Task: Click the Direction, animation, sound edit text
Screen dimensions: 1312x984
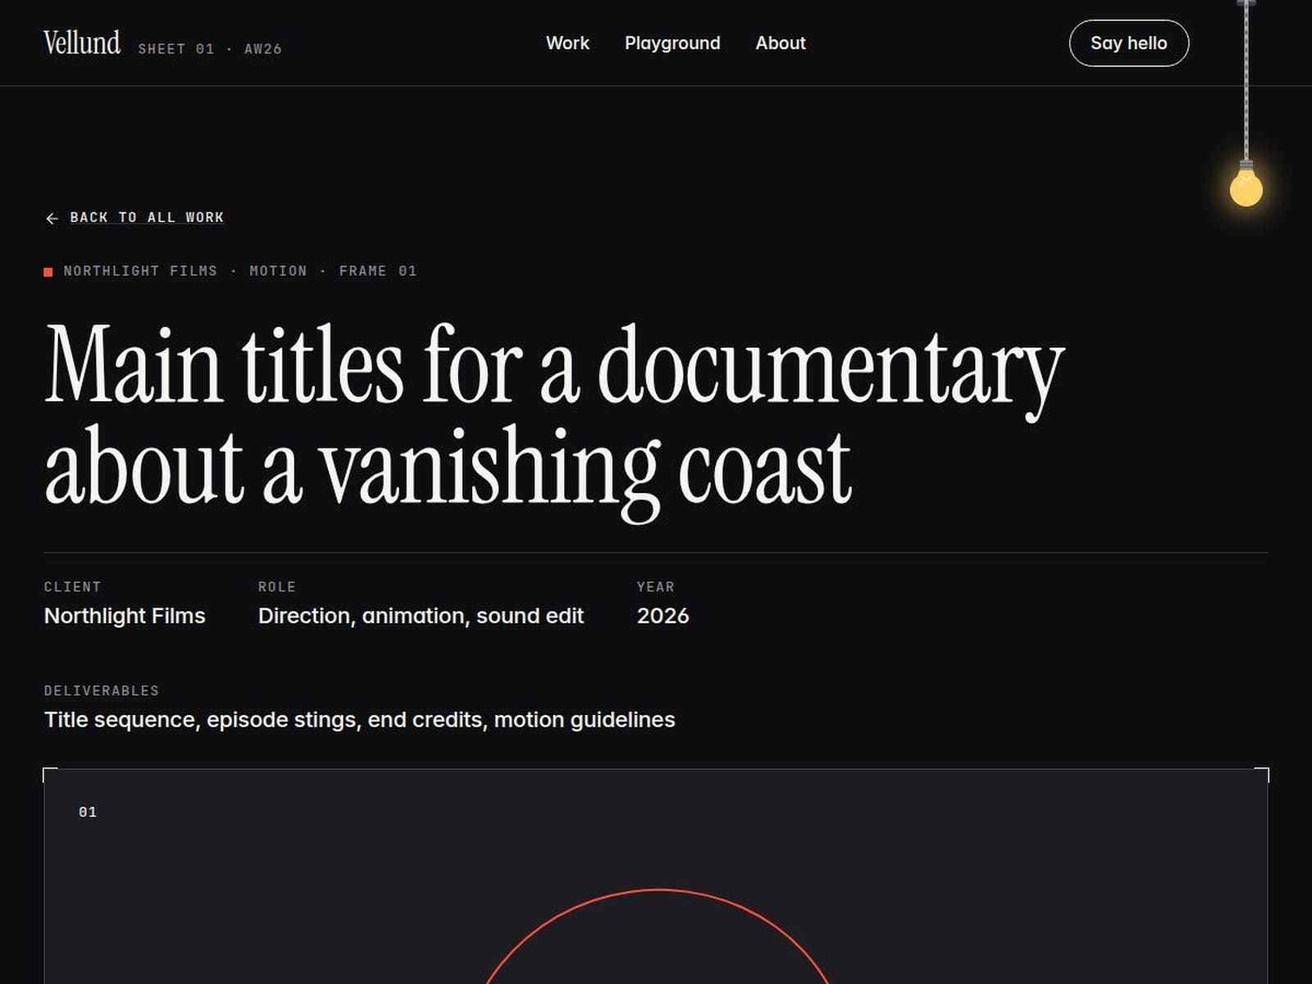Action: pos(421,616)
